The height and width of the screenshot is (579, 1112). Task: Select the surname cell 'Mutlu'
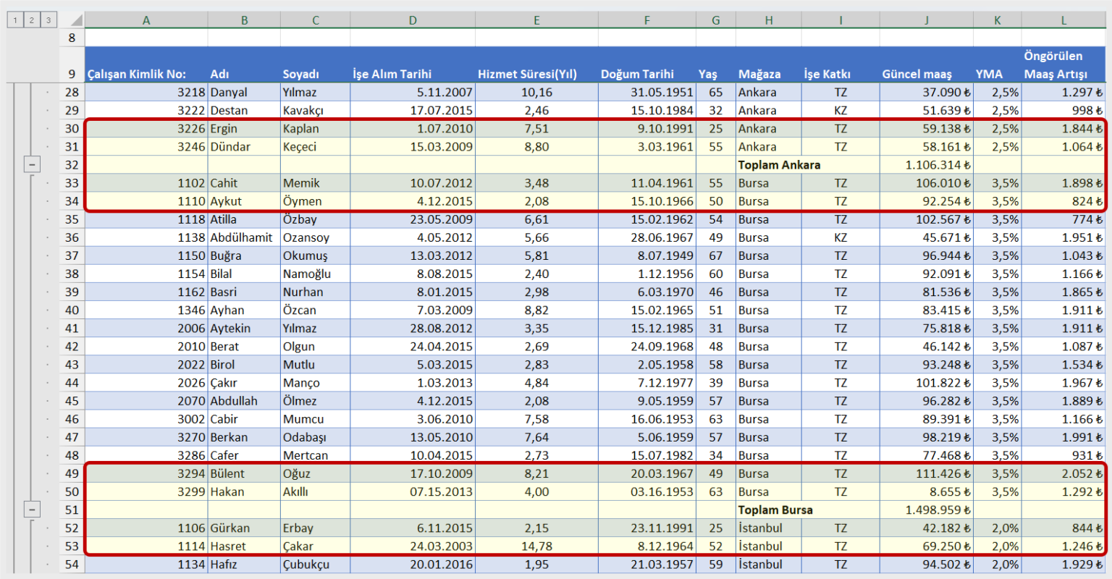[315, 364]
